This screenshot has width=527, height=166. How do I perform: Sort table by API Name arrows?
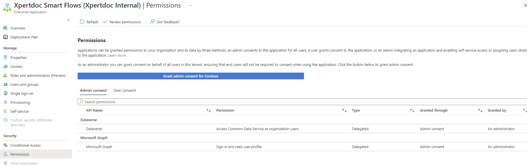(209, 110)
